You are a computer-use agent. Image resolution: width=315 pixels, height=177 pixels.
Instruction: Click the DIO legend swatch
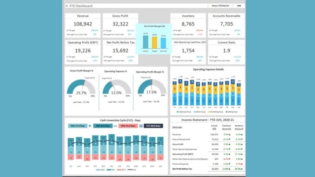(109, 170)
